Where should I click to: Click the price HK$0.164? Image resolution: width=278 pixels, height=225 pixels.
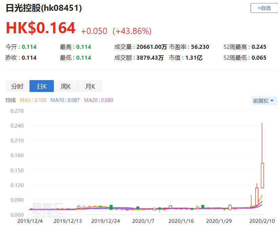(41, 28)
